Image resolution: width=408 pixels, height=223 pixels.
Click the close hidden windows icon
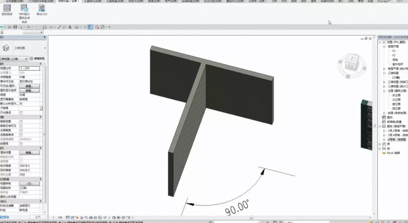point(97,27)
